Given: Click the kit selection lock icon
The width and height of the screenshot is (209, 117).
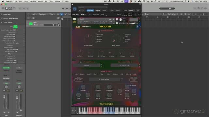Looking at the screenshot, I should [x=81, y=62].
